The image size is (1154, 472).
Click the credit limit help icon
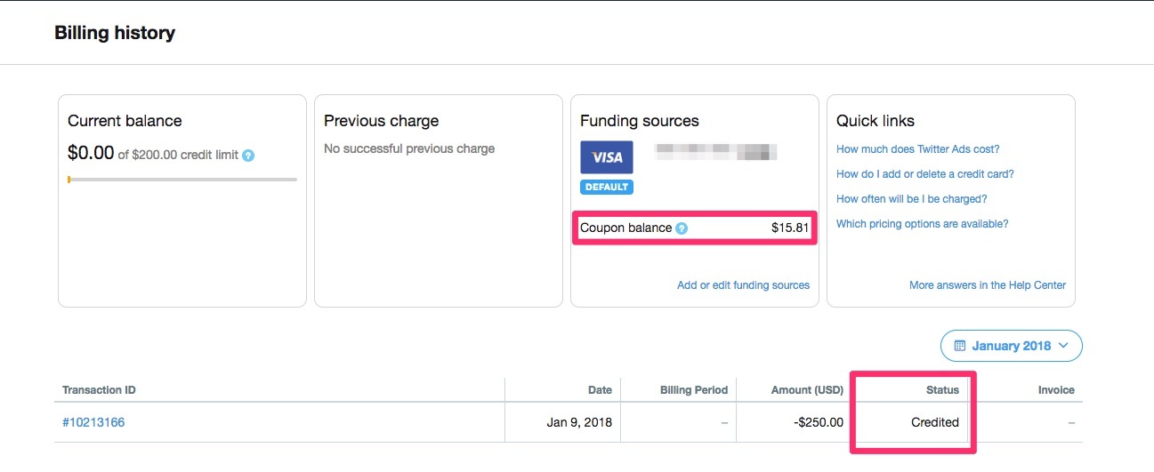[248, 155]
